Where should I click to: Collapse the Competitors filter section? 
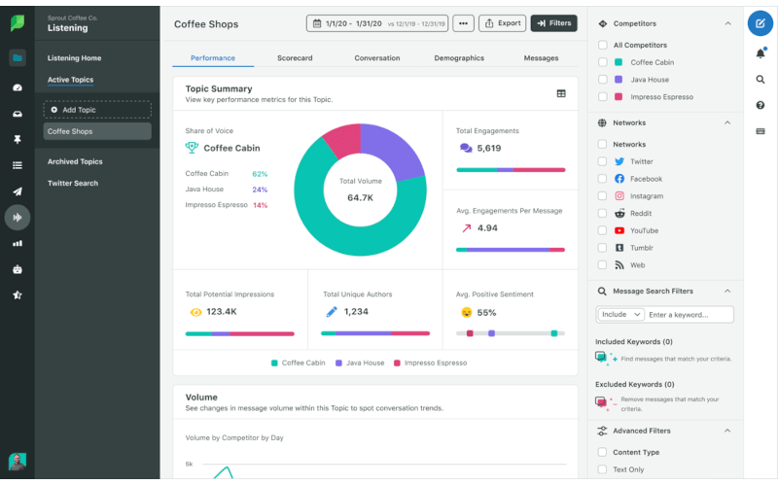coord(726,23)
